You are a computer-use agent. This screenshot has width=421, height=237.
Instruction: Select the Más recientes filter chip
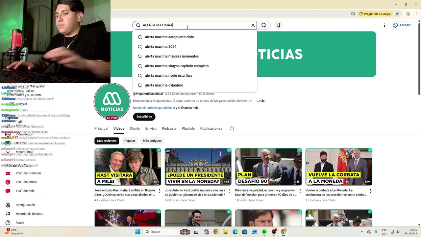(x=107, y=141)
